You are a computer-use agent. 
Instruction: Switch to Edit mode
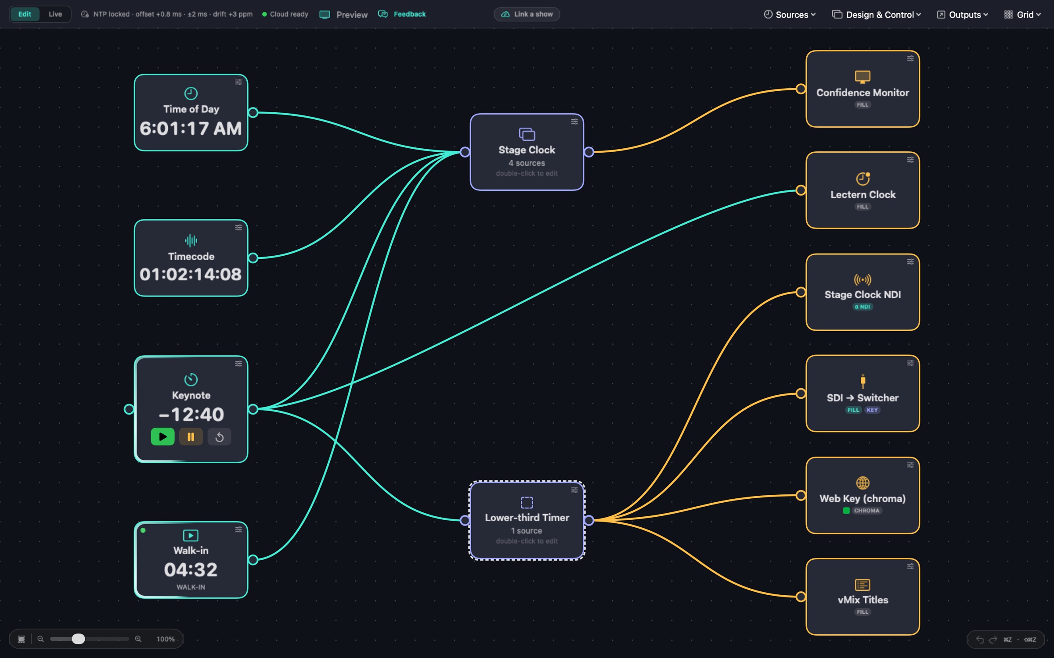(25, 14)
